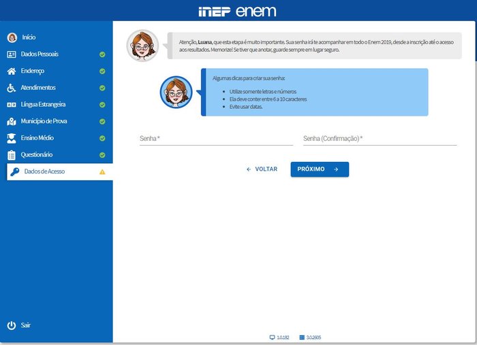
Task: Open the Língua Estrangeira section
Action: tap(43, 105)
